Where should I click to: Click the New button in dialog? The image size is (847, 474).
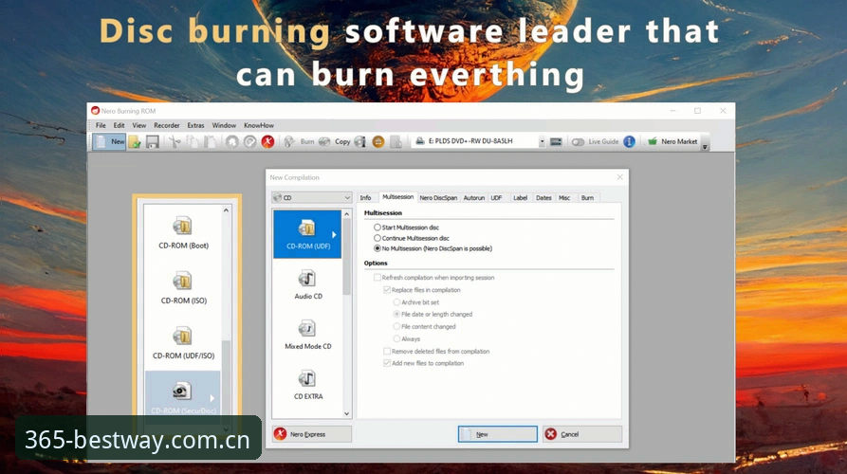498,434
